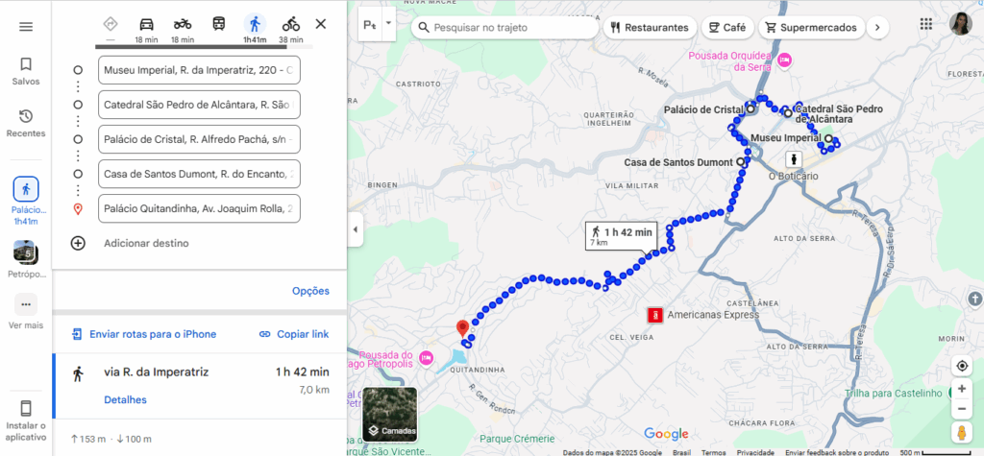984x456 pixels.
Task: Collapse the side directions panel
Action: coord(356,229)
